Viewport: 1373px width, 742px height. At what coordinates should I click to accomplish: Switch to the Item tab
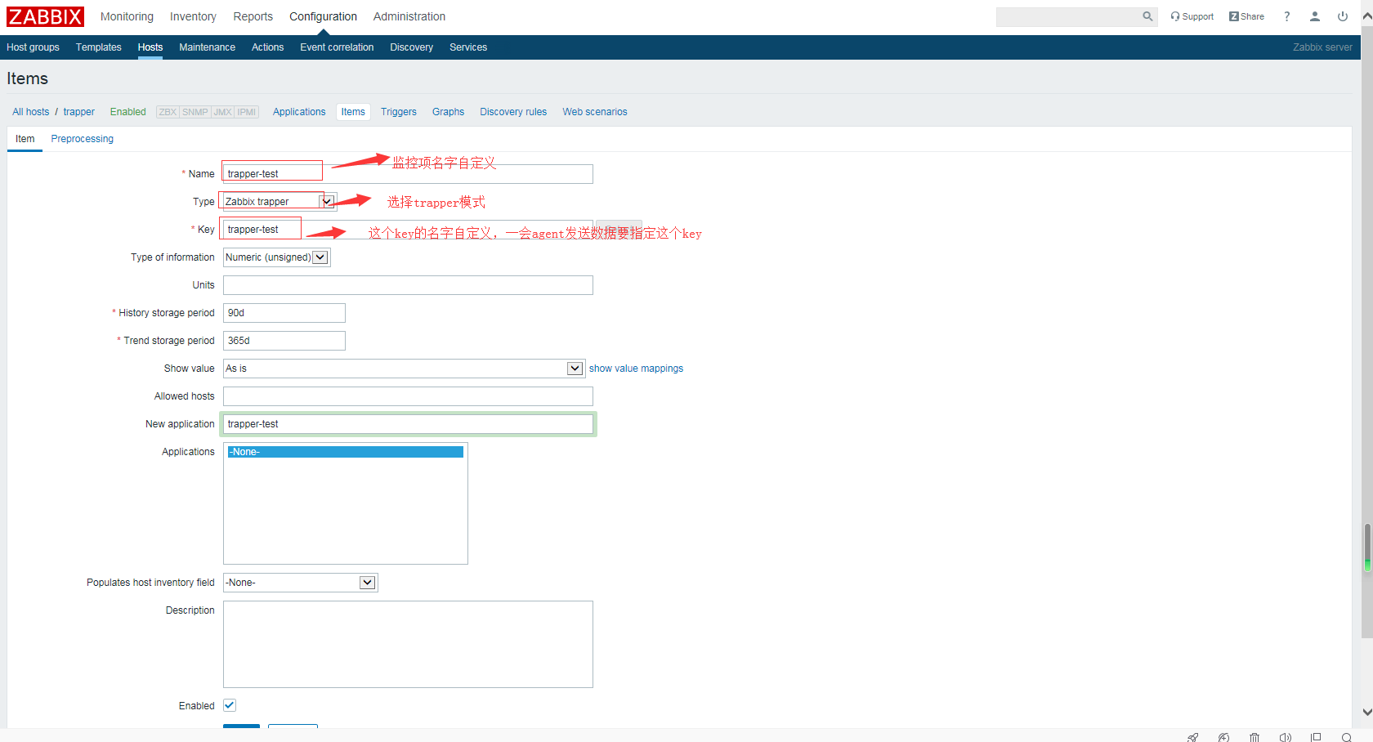tap(25, 139)
